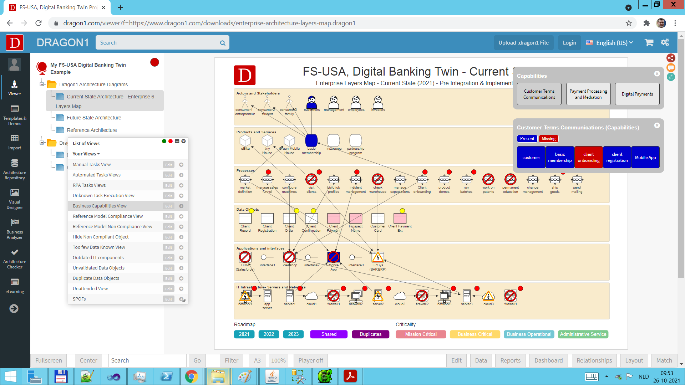This screenshot has width=685, height=385.
Task: Click the sidebar expand arrow icon
Action: (14, 308)
